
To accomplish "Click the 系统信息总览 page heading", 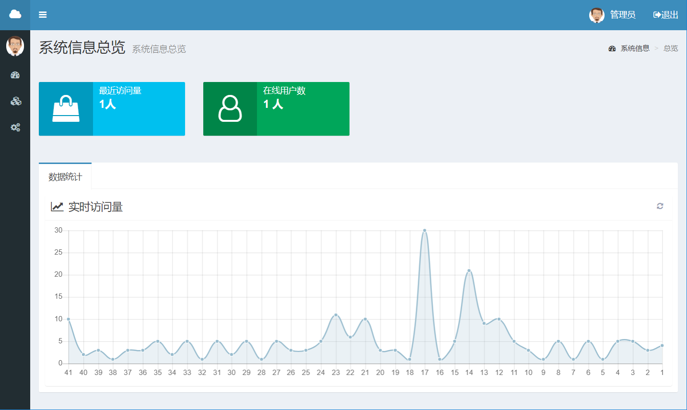I will [82, 47].
